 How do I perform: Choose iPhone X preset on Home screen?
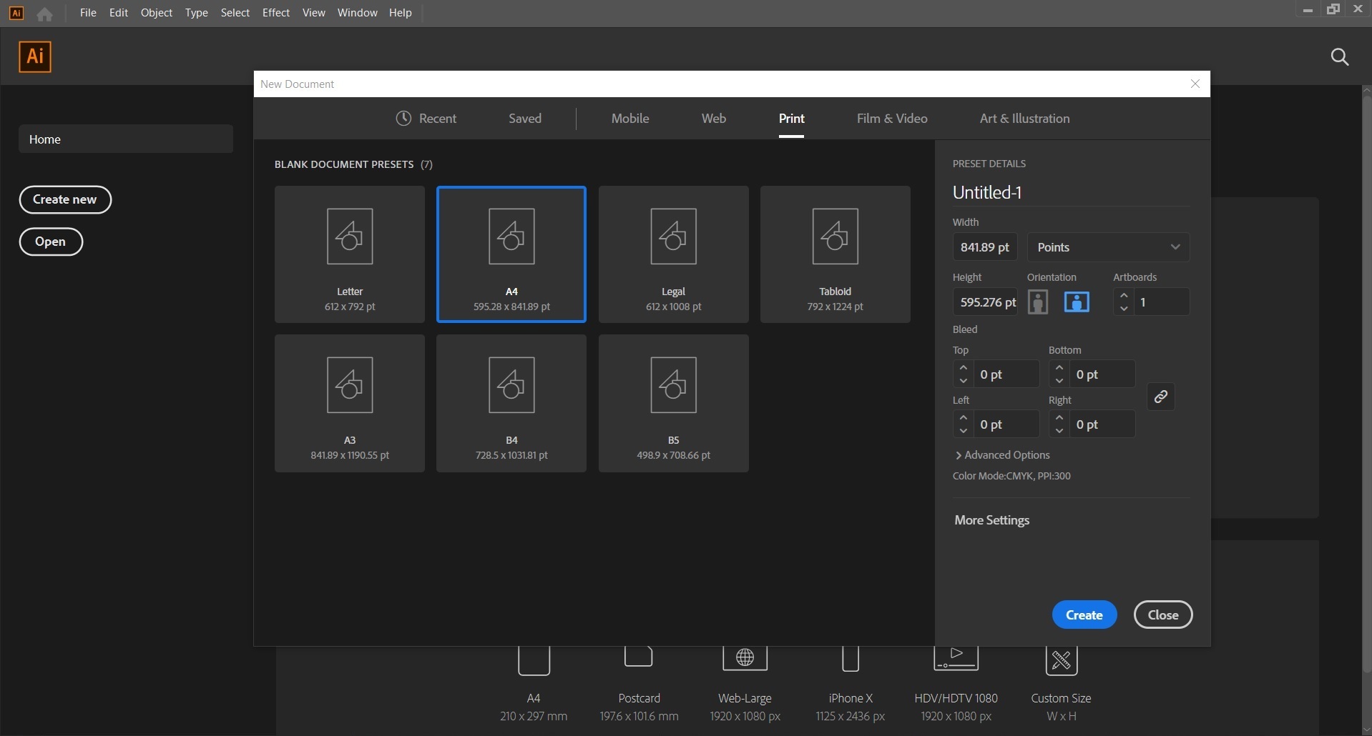tap(850, 685)
